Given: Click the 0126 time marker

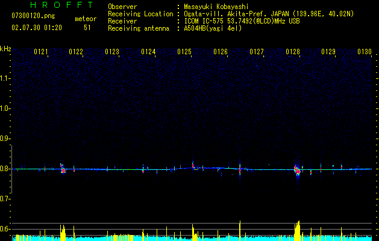Looking at the screenshot, I should 221,51.
